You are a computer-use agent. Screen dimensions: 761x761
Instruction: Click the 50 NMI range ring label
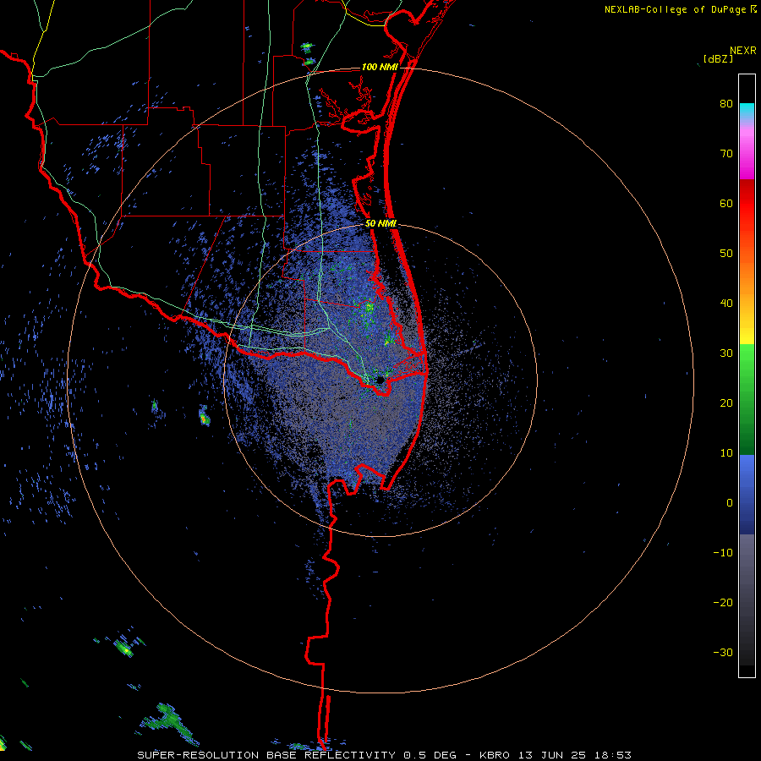(x=381, y=224)
